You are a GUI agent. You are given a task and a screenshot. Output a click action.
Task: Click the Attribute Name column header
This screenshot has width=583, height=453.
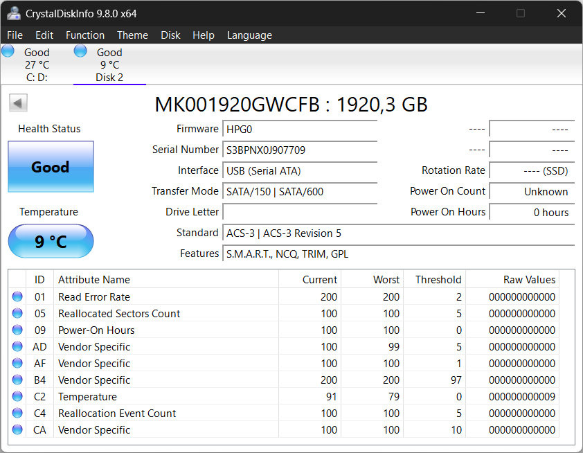pos(166,279)
